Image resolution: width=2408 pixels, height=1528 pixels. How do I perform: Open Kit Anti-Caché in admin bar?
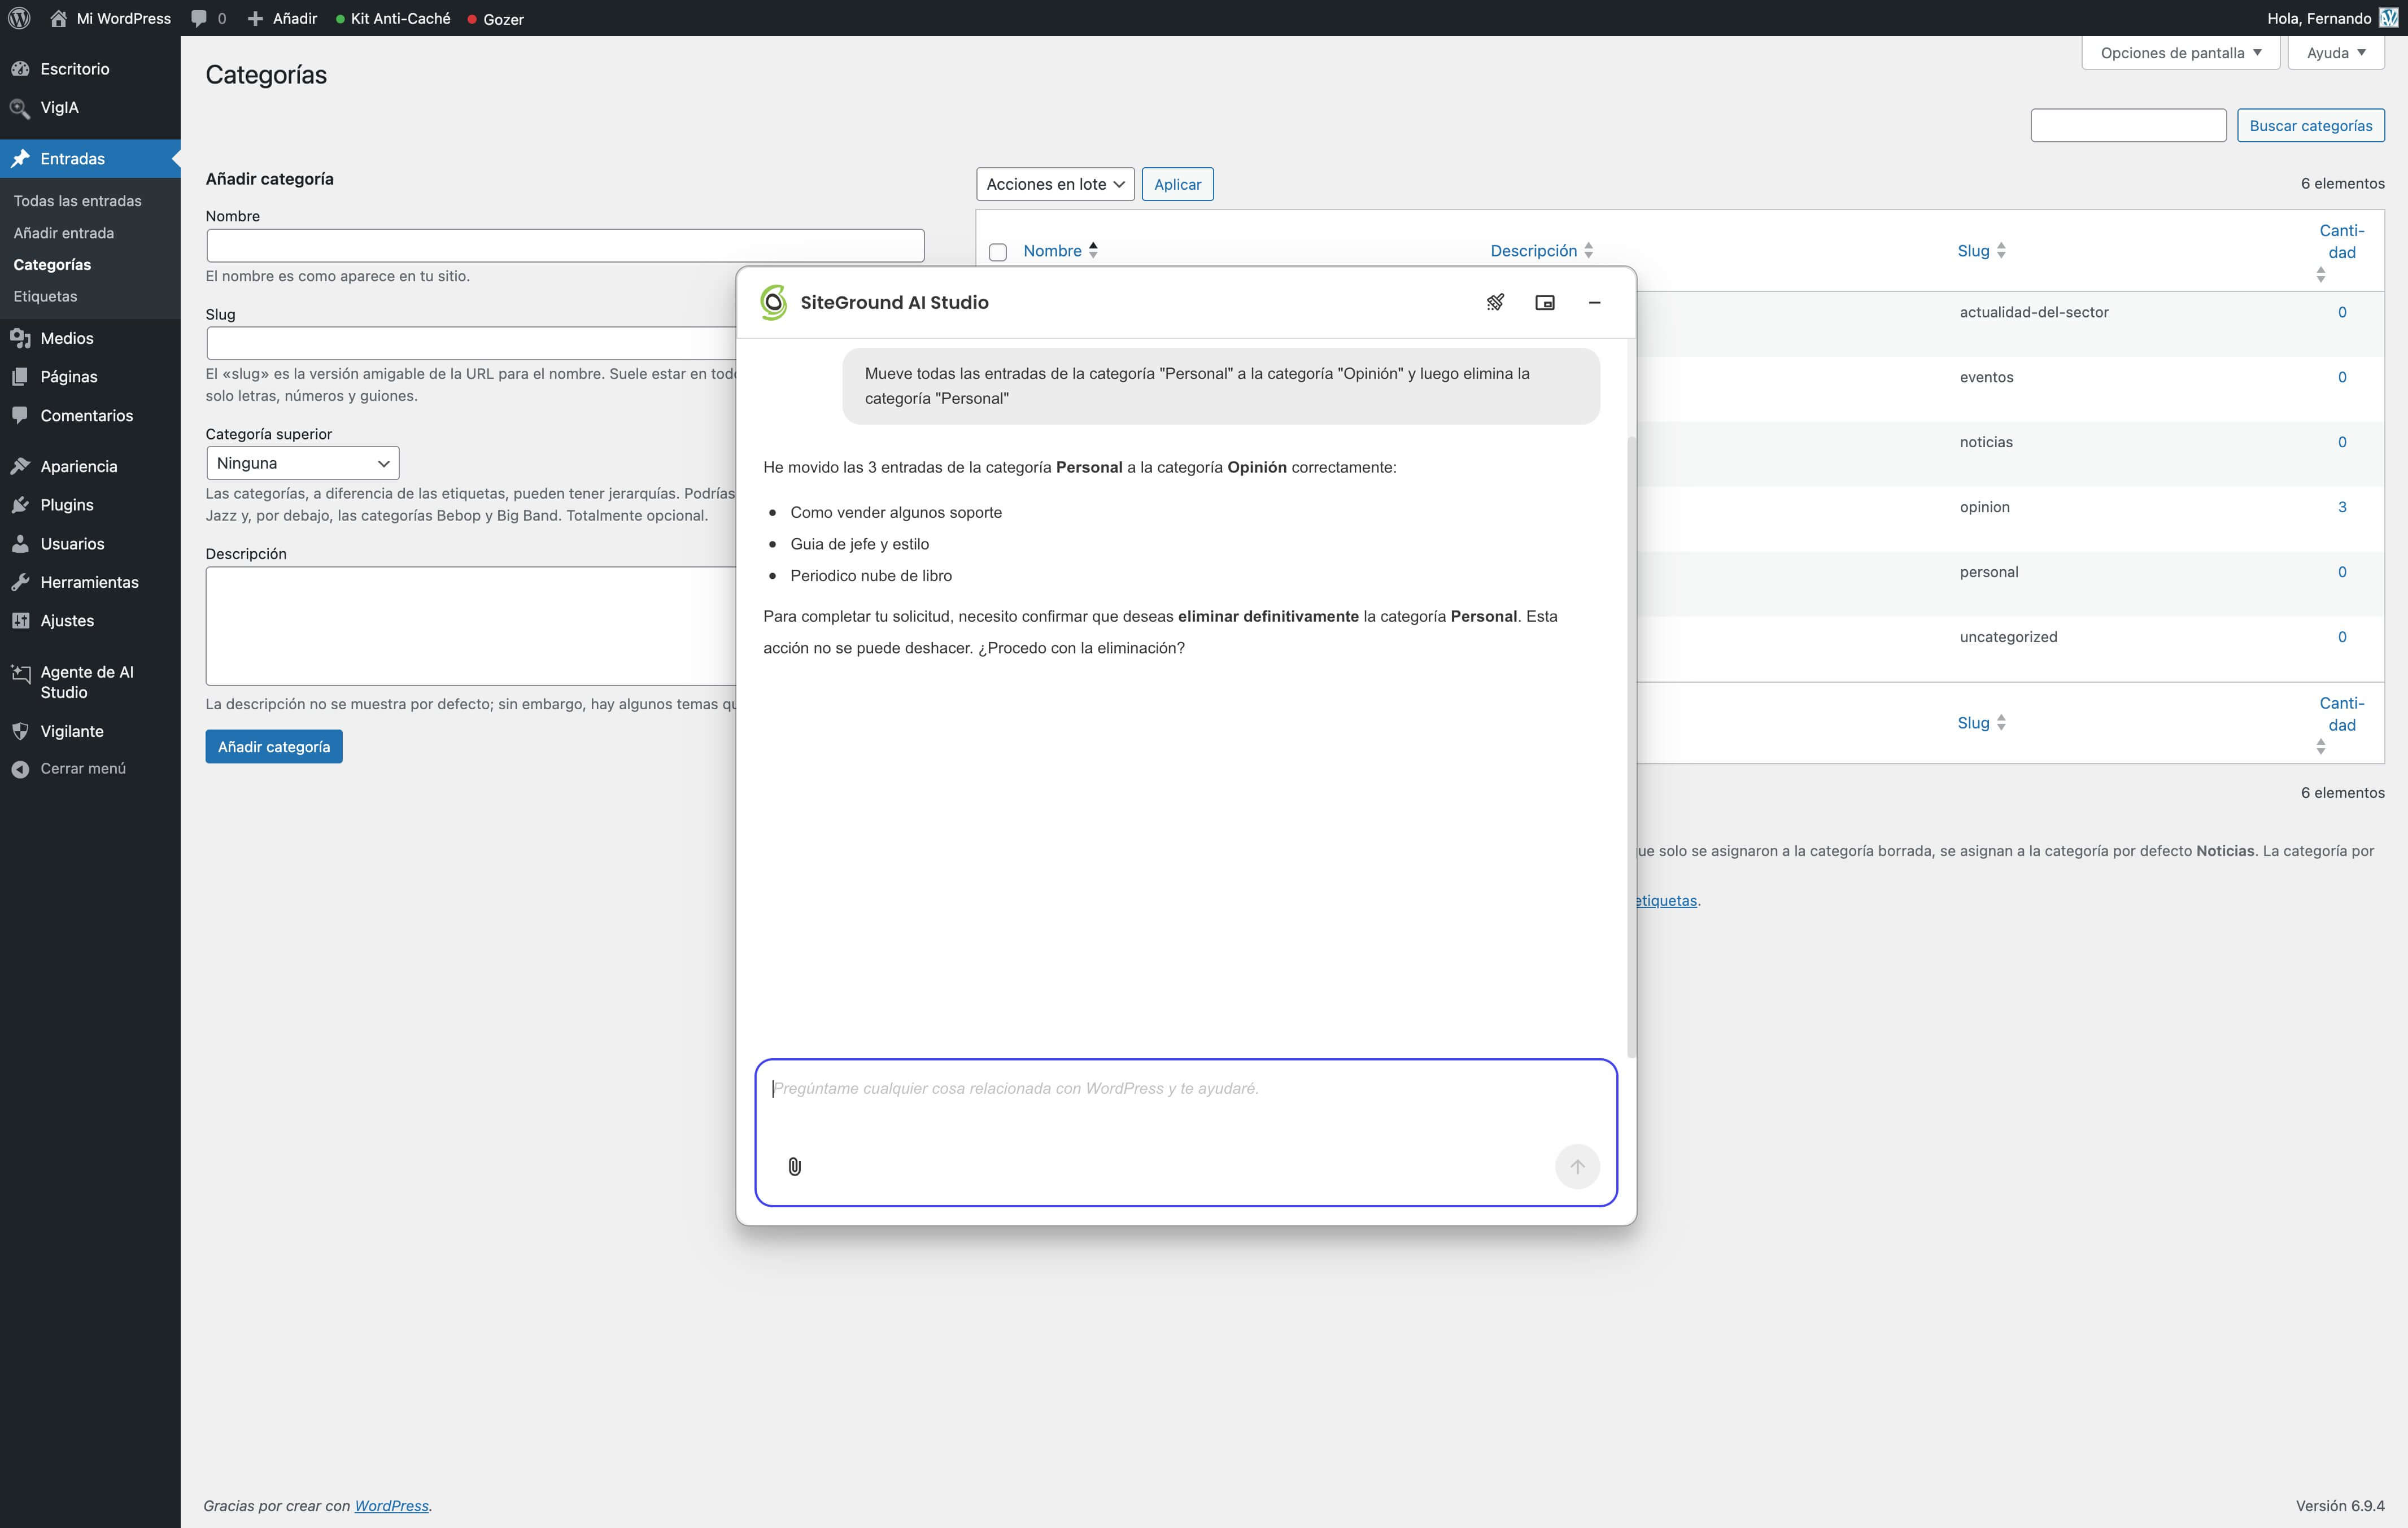pos(392,18)
